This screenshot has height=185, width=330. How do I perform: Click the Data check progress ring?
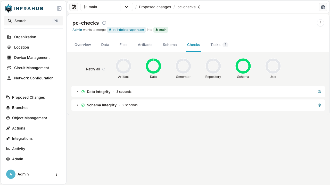tap(153, 66)
